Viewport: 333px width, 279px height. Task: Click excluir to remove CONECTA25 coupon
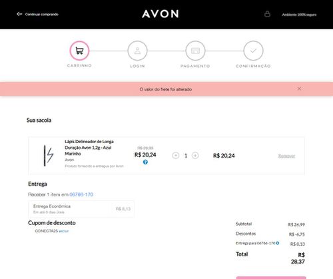[x=64, y=231]
